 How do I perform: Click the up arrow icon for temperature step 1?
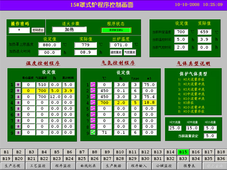pyautogui.click(x=18, y=85)
